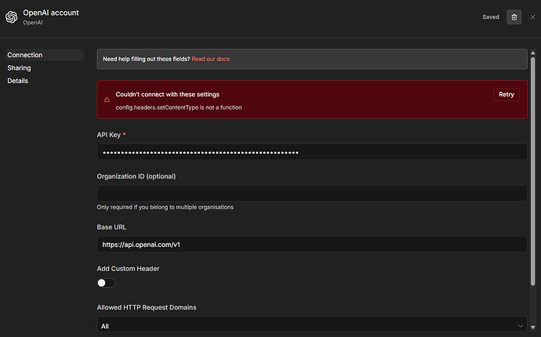Screen dimensions: 541x337
Task: Open Allowed HTTP Request Domains dropdown
Action: pyautogui.click(x=312, y=324)
